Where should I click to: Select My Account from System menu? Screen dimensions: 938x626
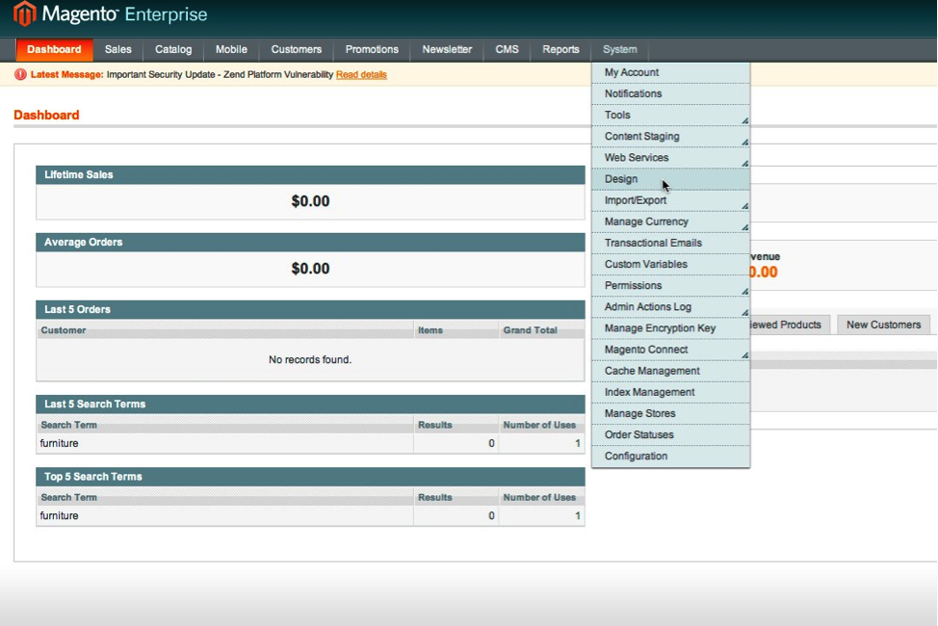coord(670,72)
